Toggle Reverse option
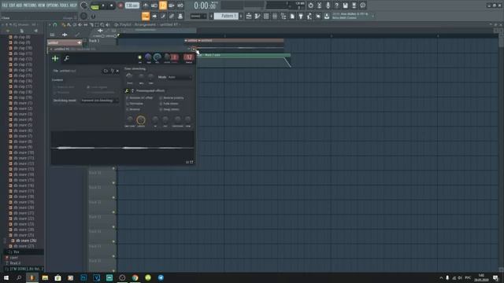 pos(133,109)
